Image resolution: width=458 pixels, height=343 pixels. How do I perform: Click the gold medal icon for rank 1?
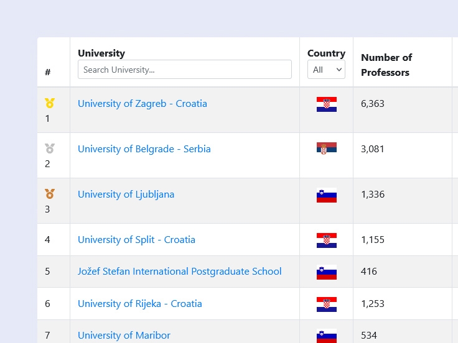coord(50,103)
